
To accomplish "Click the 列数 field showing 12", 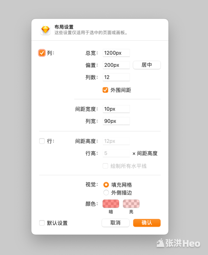I will click(116, 77).
